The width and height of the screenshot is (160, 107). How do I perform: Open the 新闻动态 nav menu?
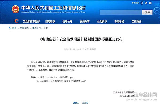pos(50,22)
